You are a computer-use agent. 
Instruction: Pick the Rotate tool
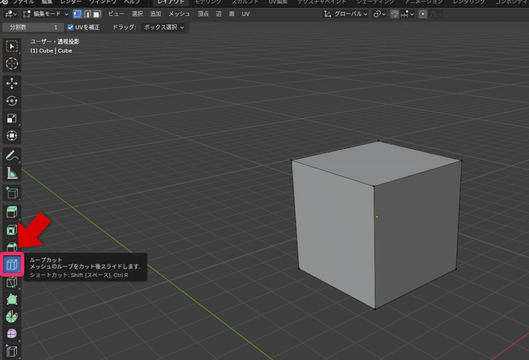(x=12, y=101)
